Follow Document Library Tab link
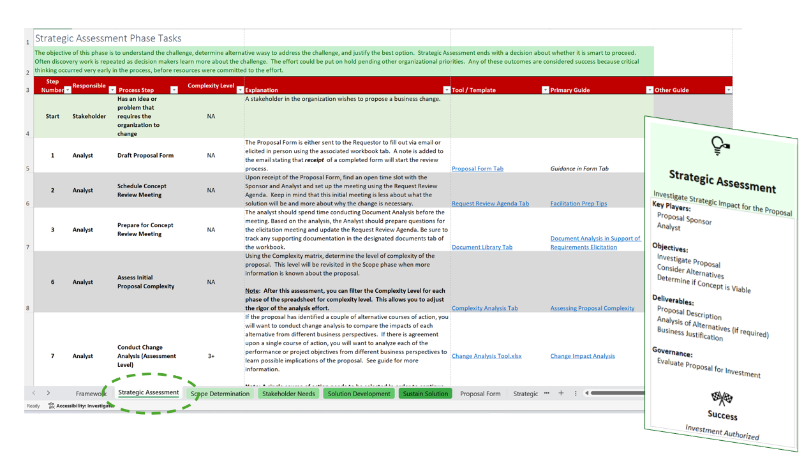The height and width of the screenshot is (467, 811). click(x=482, y=247)
